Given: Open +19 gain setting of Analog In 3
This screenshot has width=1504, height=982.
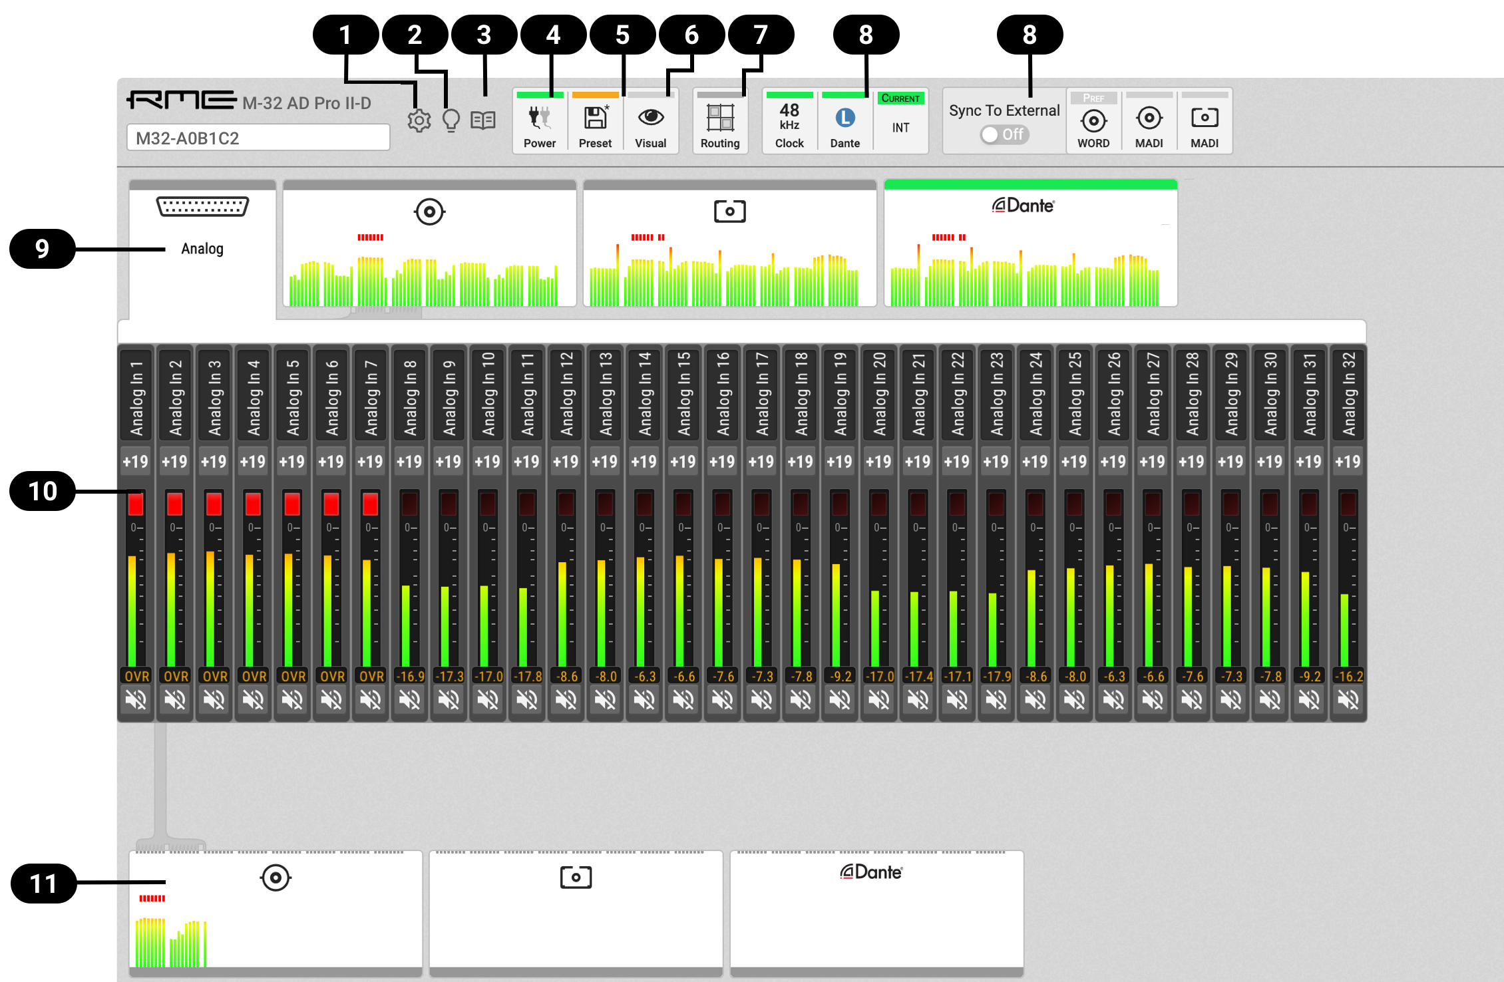Looking at the screenshot, I should 214,462.
